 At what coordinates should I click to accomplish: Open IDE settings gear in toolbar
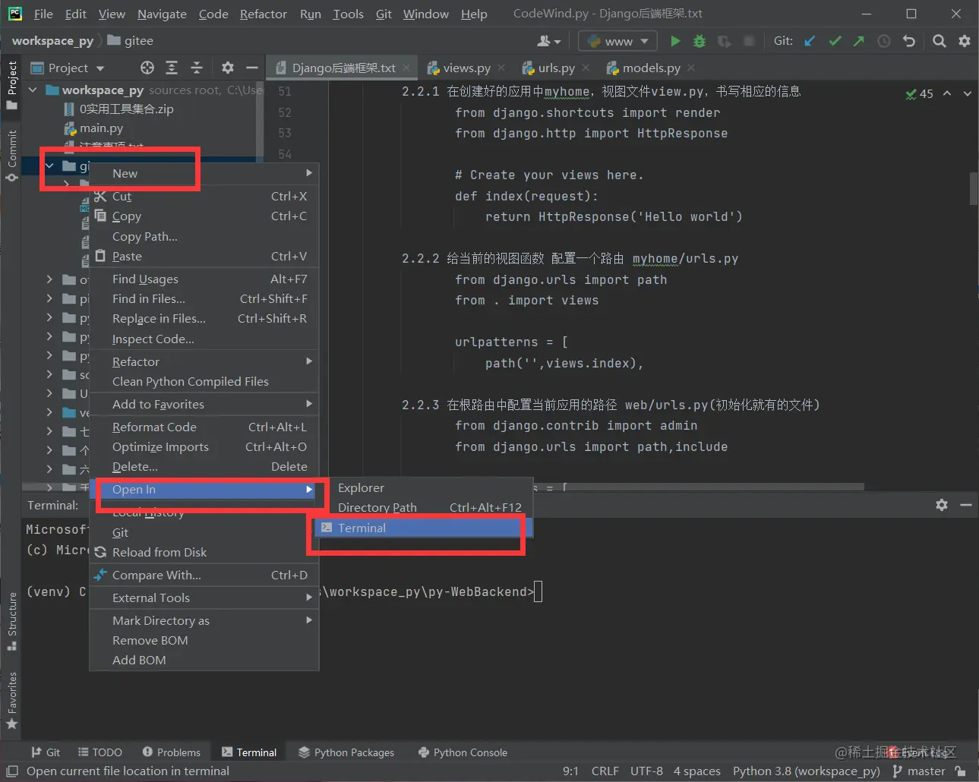click(x=965, y=41)
